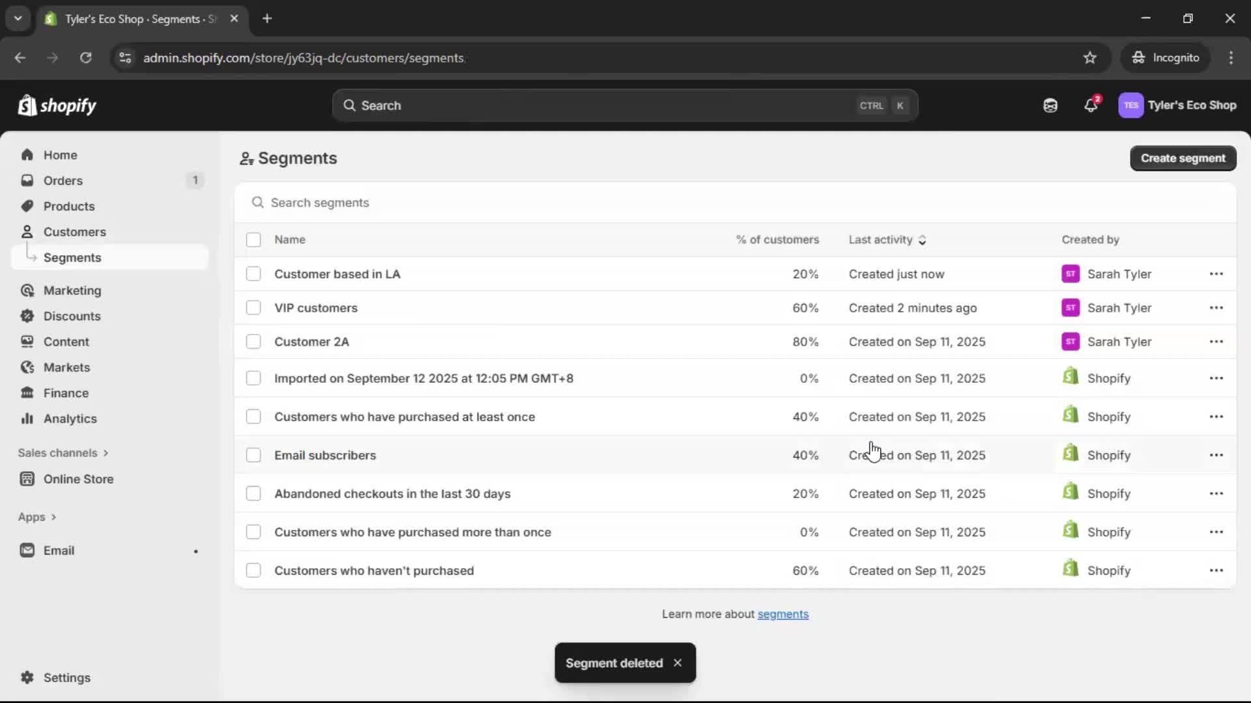1251x703 pixels.
Task: Click the Create segment button
Action: click(1182, 158)
